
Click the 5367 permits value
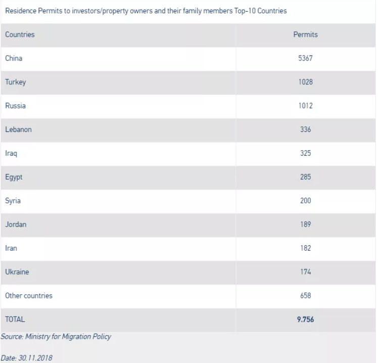coord(305,58)
